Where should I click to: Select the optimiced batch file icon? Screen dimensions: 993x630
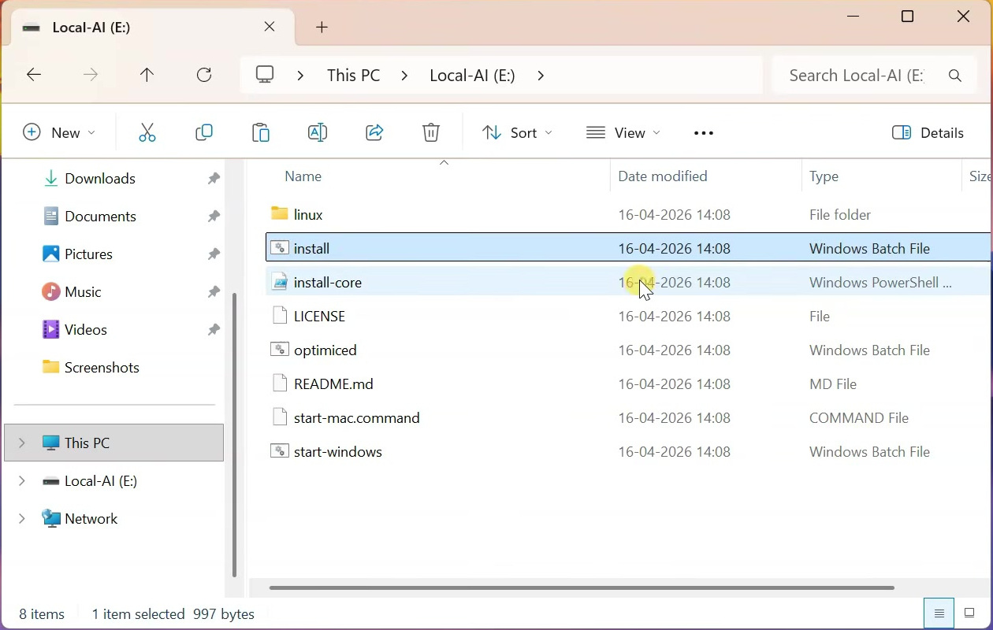(x=280, y=350)
